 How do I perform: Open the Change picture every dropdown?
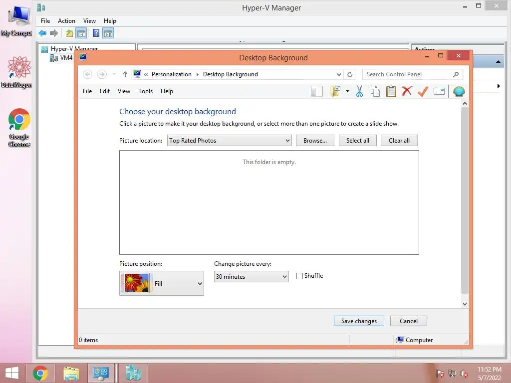coord(252,276)
